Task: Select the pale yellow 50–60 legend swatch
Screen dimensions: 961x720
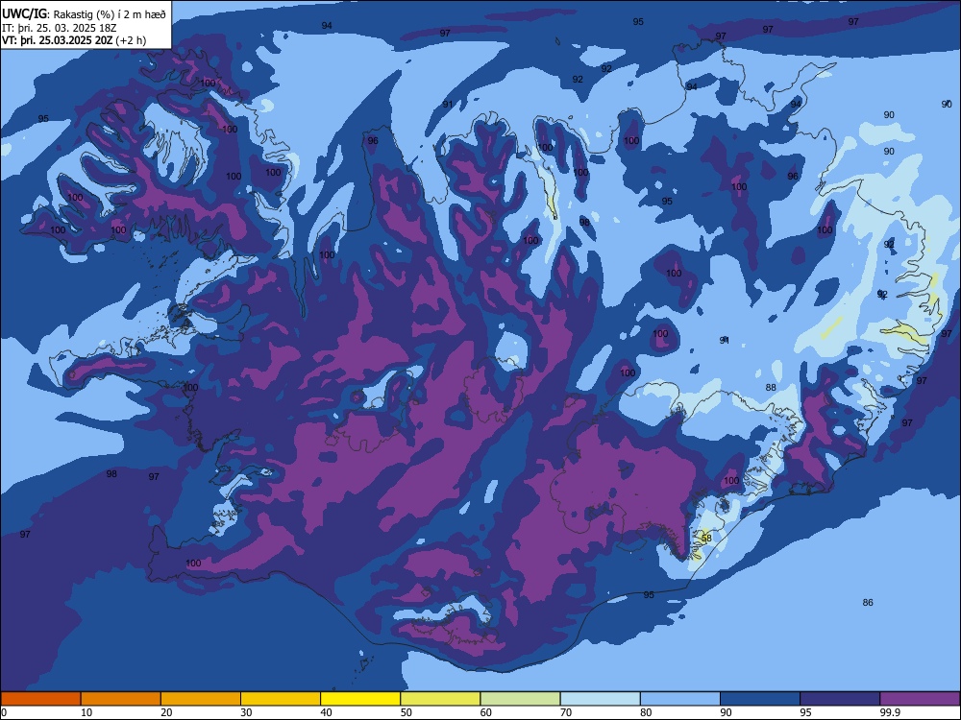Action: click(441, 699)
